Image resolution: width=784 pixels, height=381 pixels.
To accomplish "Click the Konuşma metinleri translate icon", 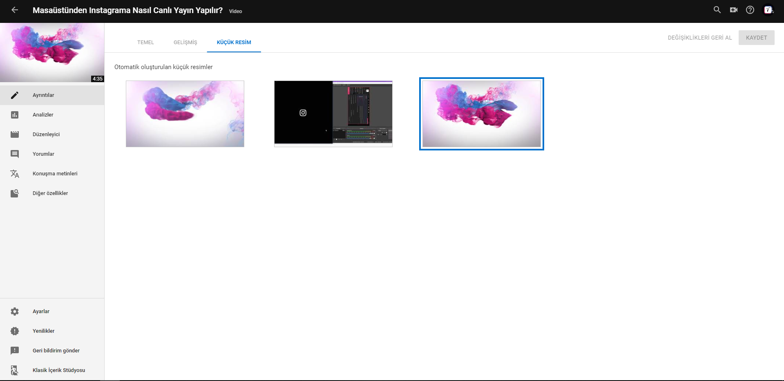I will (15, 174).
